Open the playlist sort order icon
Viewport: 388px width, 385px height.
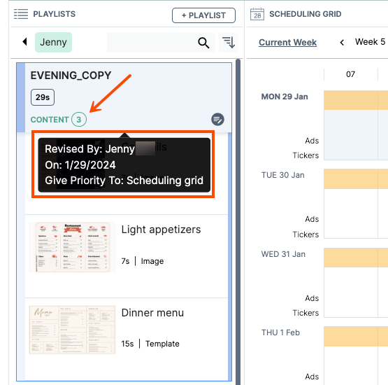(229, 43)
